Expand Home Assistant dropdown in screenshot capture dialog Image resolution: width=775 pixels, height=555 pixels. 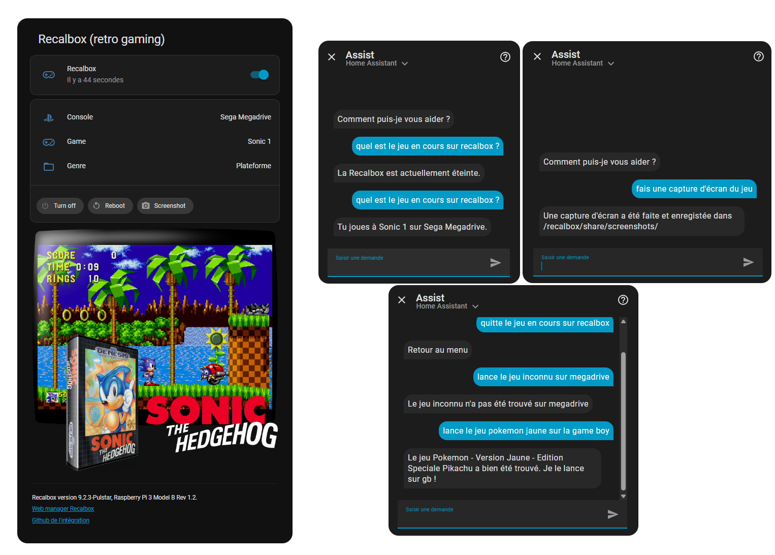click(611, 64)
